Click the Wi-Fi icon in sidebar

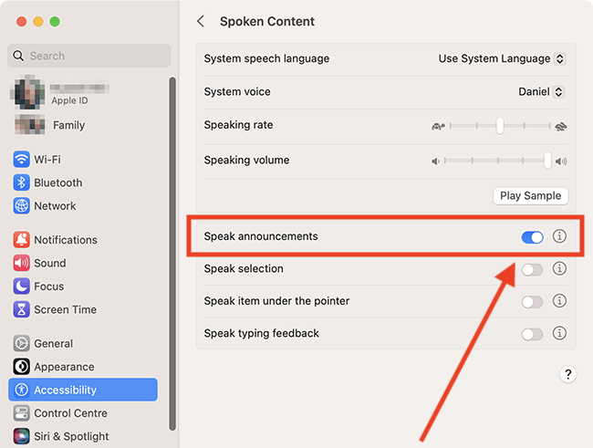tap(22, 160)
